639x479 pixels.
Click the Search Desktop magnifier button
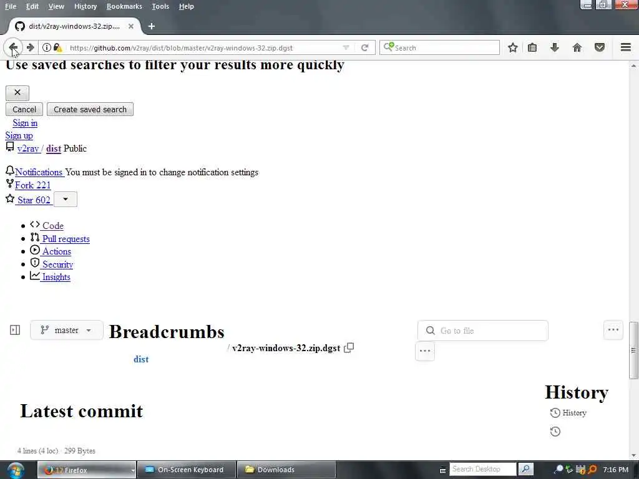pos(525,469)
